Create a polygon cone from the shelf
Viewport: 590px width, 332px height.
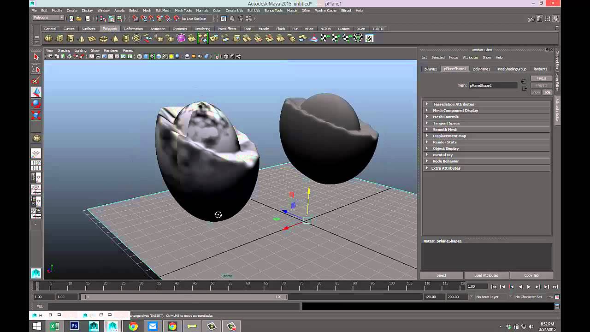coord(82,38)
